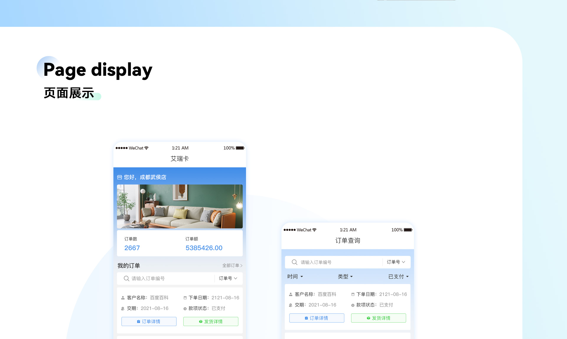This screenshot has width=567, height=339.
Task: Click the search magnifier in 我的订单 search bar
Action: [x=126, y=278]
